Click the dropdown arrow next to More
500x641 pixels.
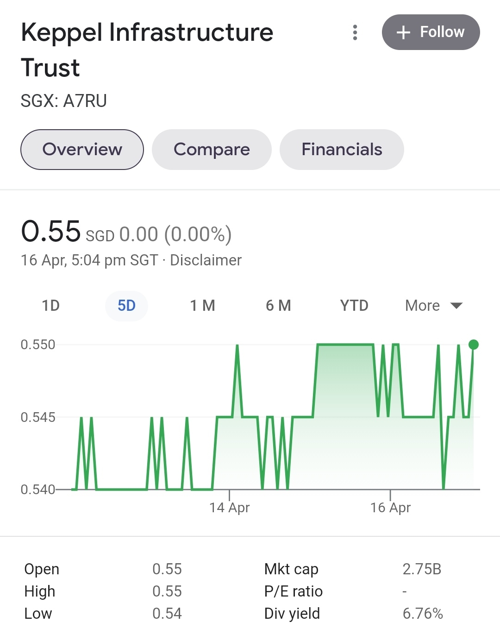[456, 306]
